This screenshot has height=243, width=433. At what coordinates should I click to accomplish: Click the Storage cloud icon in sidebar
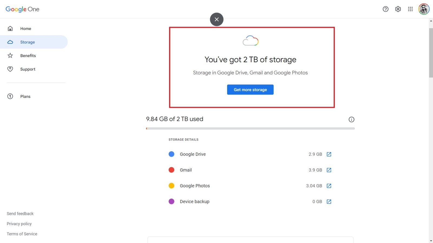click(x=10, y=42)
